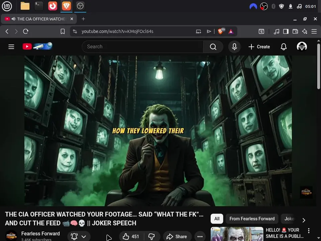Screen dimensions: 321x241
Task: Click the Create button
Action: (259, 47)
